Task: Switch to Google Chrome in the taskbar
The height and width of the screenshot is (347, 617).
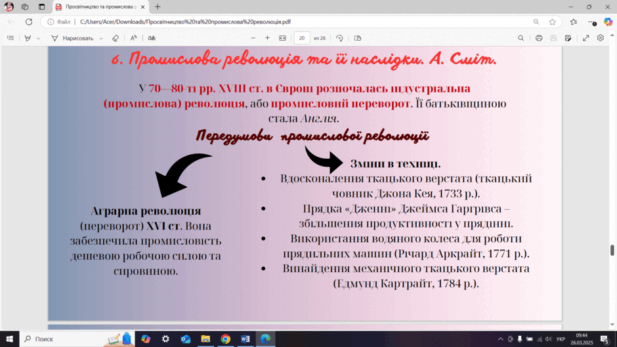Action: click(226, 338)
